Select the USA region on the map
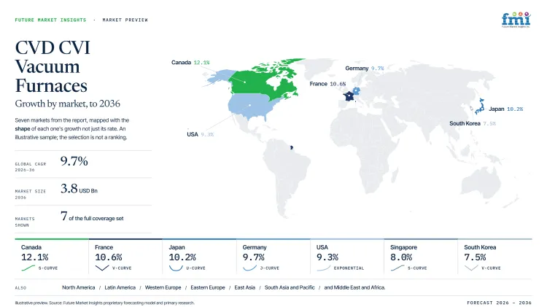The width and height of the screenshot is (547, 307). click(x=249, y=105)
